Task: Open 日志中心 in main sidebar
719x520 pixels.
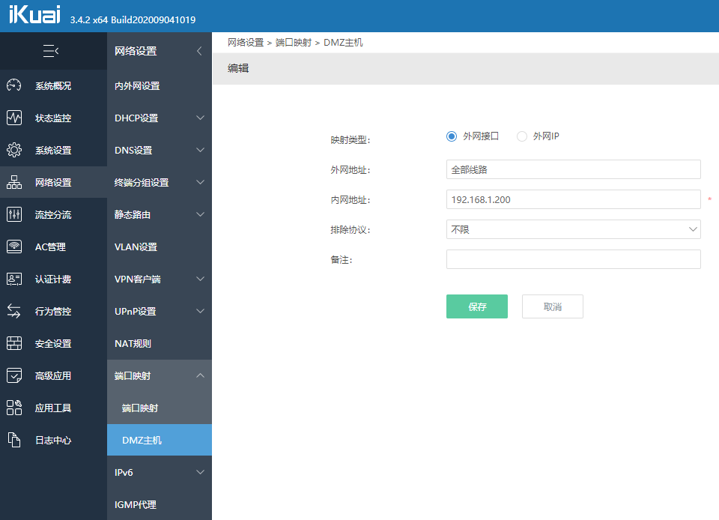Action: (53, 441)
